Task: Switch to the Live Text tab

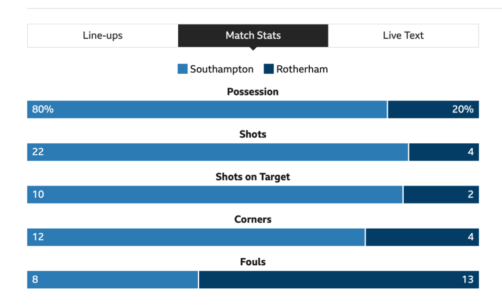Action: pyautogui.click(x=403, y=35)
